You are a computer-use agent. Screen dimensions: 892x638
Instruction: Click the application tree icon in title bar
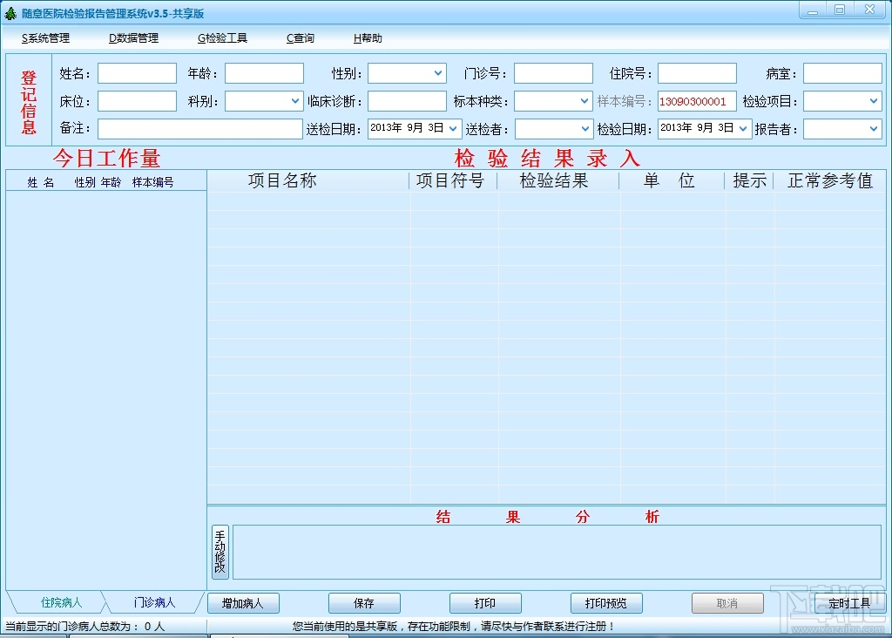click(x=10, y=13)
